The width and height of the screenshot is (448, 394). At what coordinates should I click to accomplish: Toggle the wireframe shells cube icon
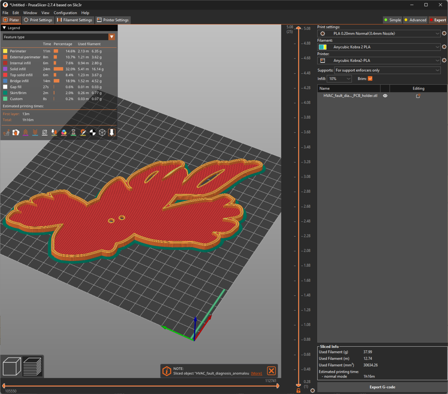(102, 133)
